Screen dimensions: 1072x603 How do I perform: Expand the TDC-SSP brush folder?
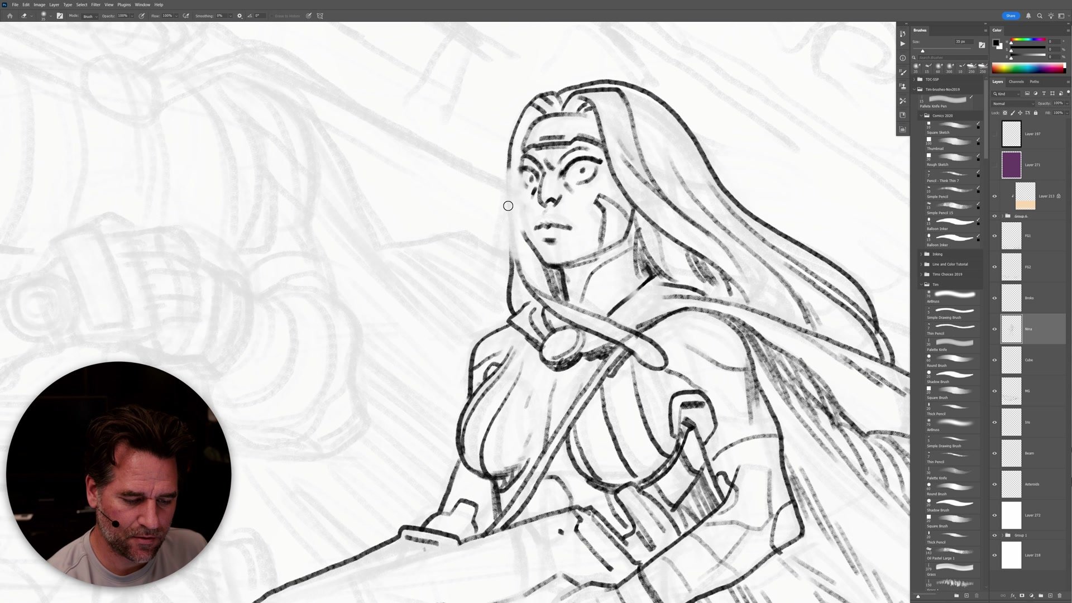[915, 79]
